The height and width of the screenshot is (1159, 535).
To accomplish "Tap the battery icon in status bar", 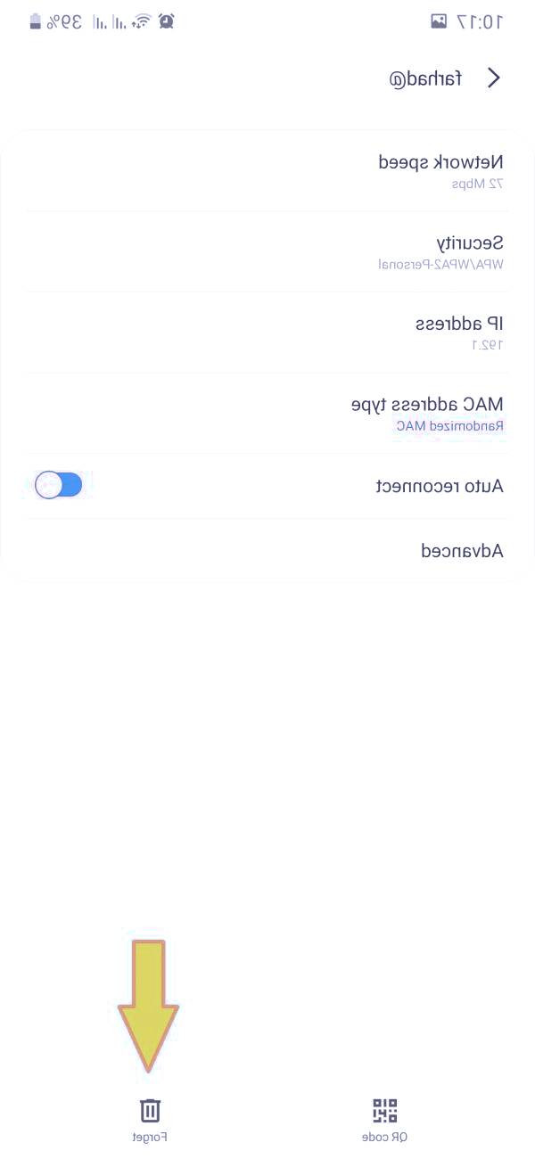I will (35, 21).
